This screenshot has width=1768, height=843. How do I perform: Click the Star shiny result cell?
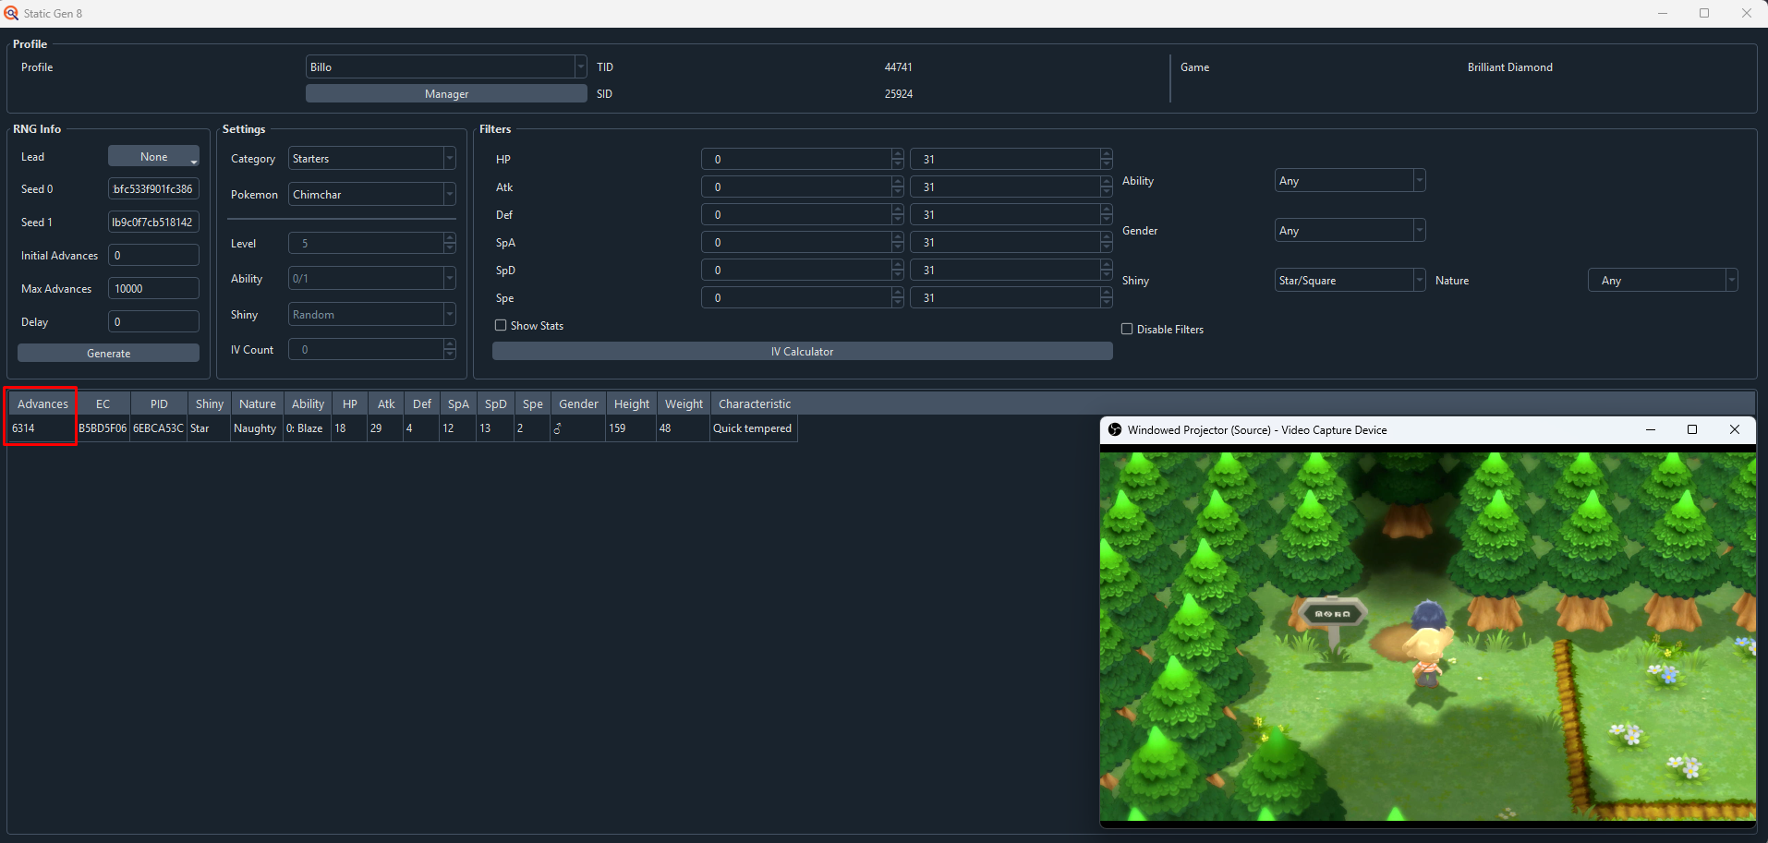[208, 428]
